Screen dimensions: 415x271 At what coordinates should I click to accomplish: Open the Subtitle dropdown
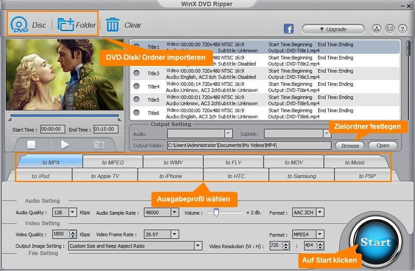tap(327, 134)
